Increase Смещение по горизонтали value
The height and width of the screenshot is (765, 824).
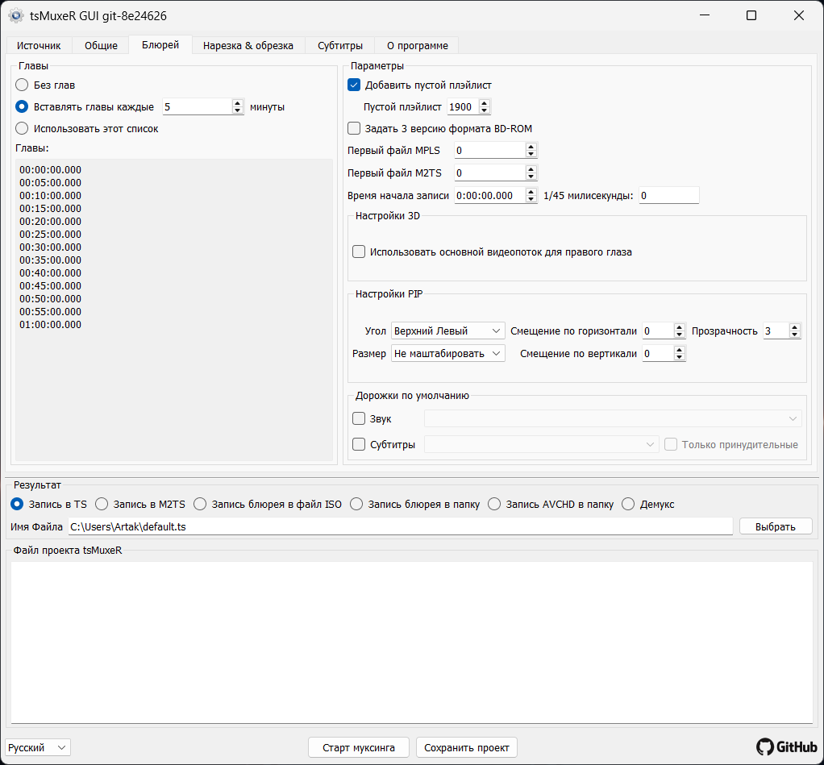(x=680, y=327)
